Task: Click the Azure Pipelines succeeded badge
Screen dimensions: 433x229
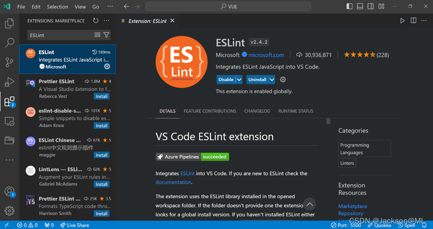Action: pos(192,157)
